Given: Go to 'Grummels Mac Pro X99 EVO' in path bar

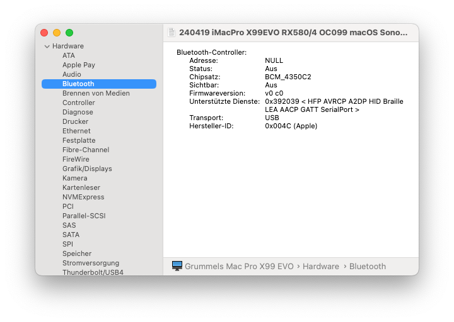Looking at the screenshot, I should (239, 266).
